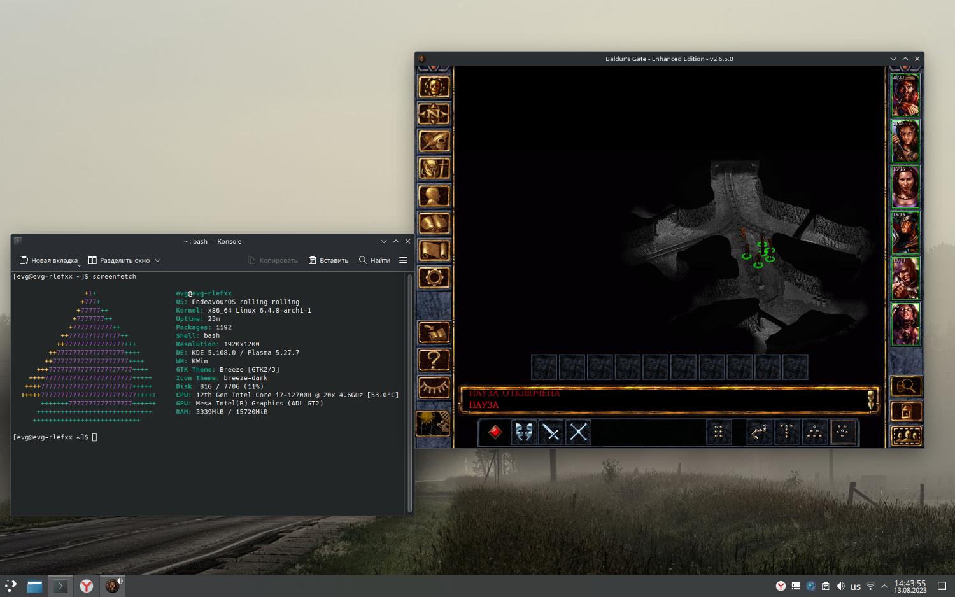Click the 'us' keyboard layout indicator

pos(855,586)
